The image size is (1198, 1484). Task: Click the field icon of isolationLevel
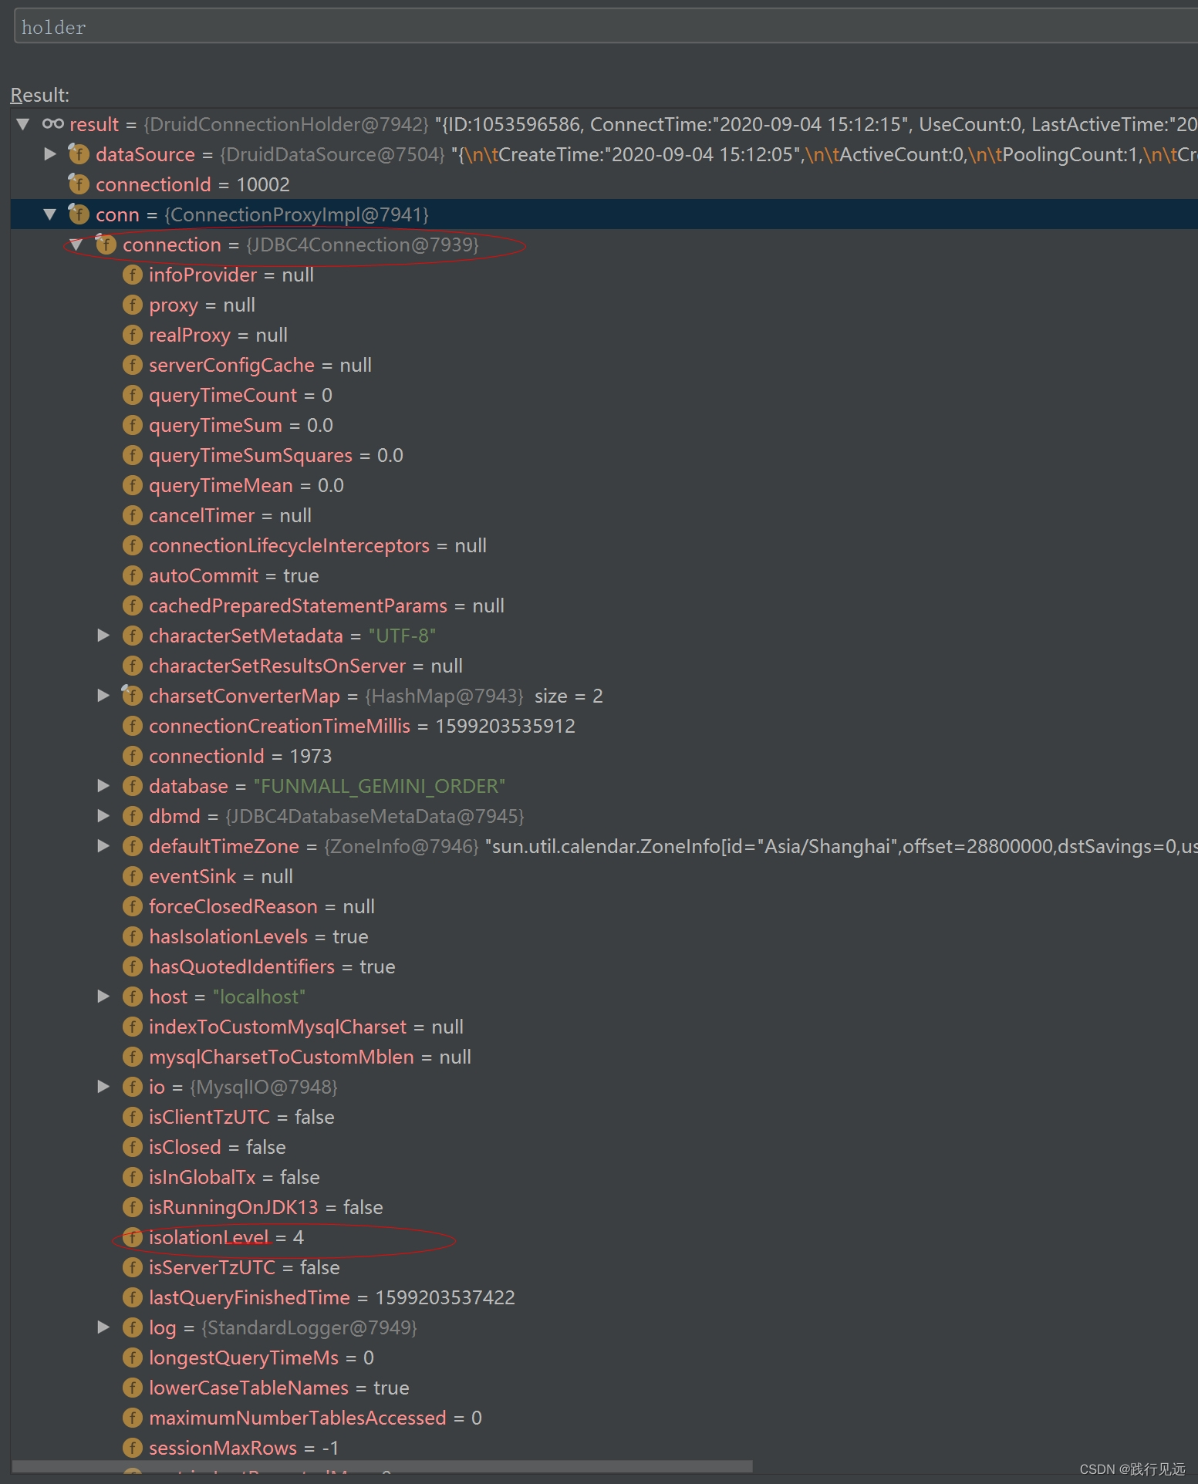tap(133, 1237)
